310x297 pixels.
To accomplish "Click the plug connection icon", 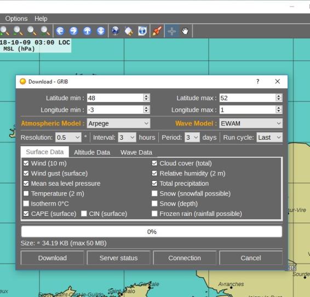I will pyautogui.click(x=129, y=31).
